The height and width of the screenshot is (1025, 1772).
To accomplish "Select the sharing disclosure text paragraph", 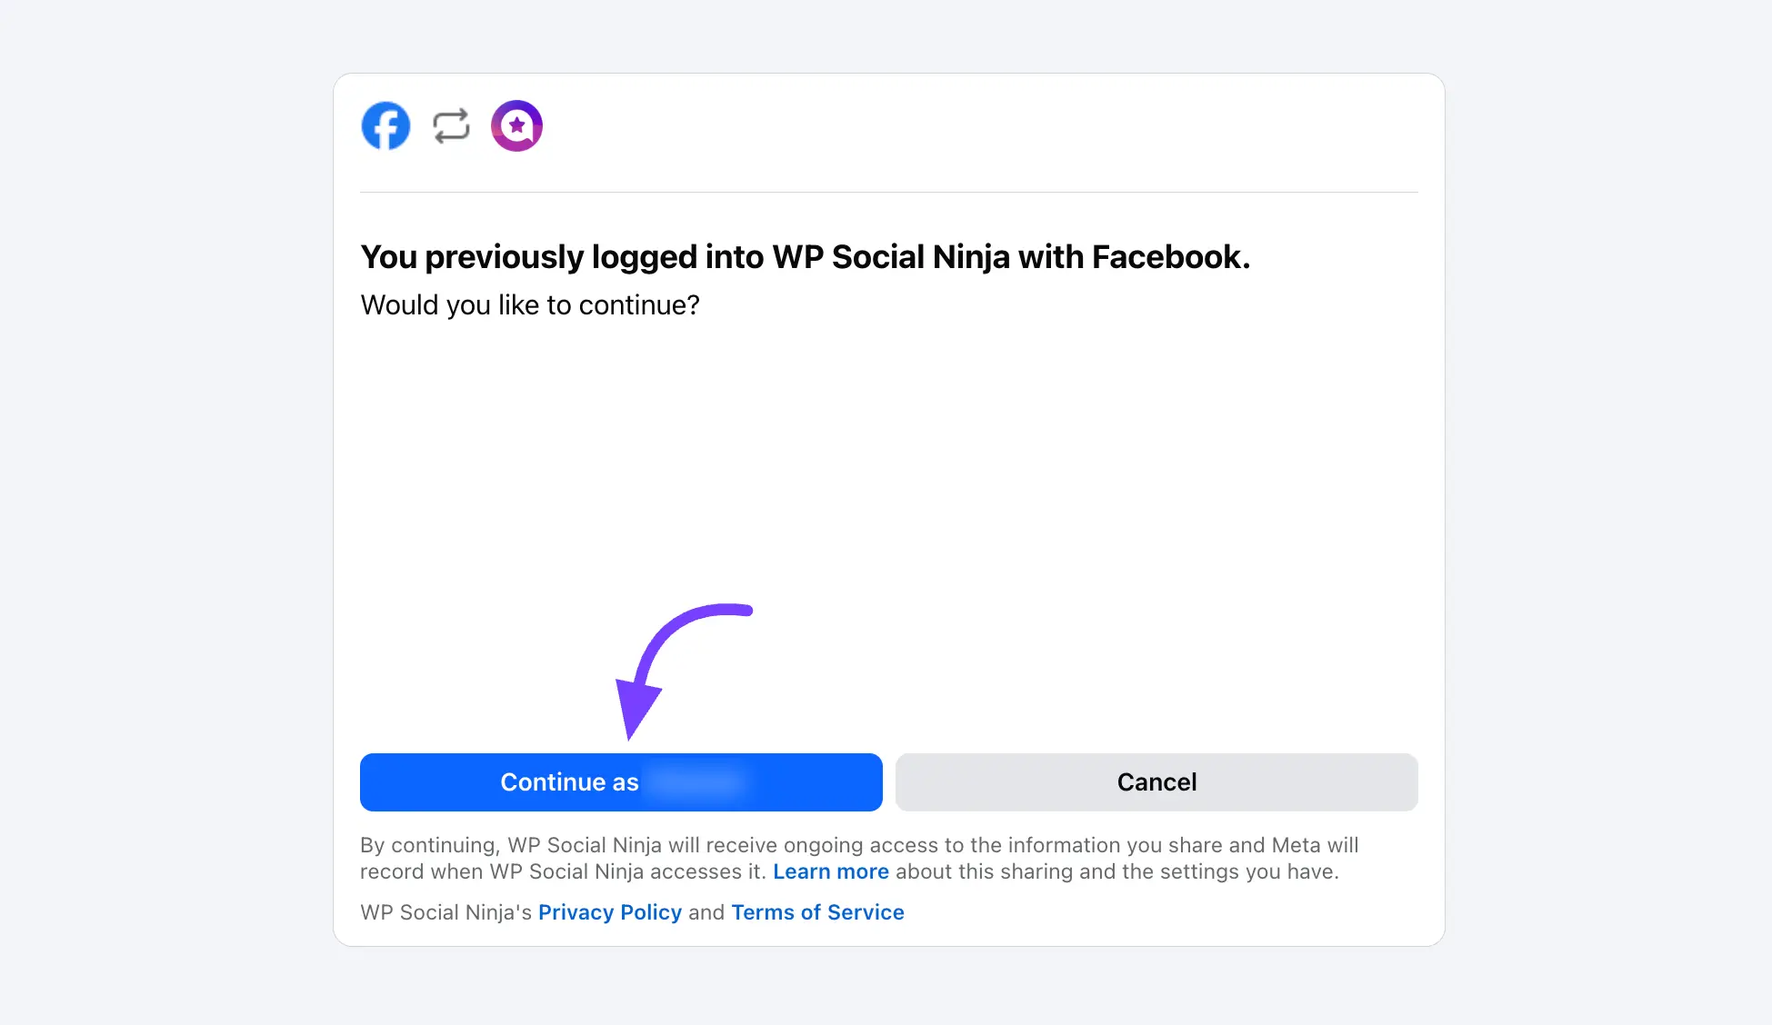I will coord(859,858).
